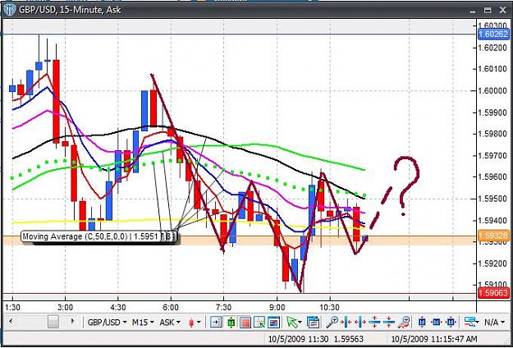This screenshot has height=348, width=513.
Task: Open the candlestick chart type dropdown
Action: tap(195, 323)
